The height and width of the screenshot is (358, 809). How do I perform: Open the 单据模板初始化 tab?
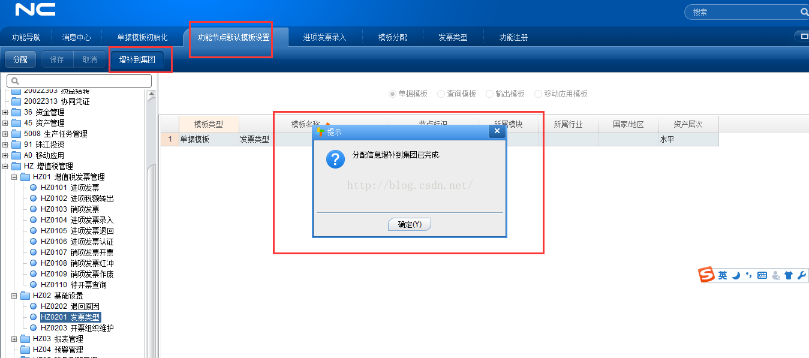(x=142, y=37)
